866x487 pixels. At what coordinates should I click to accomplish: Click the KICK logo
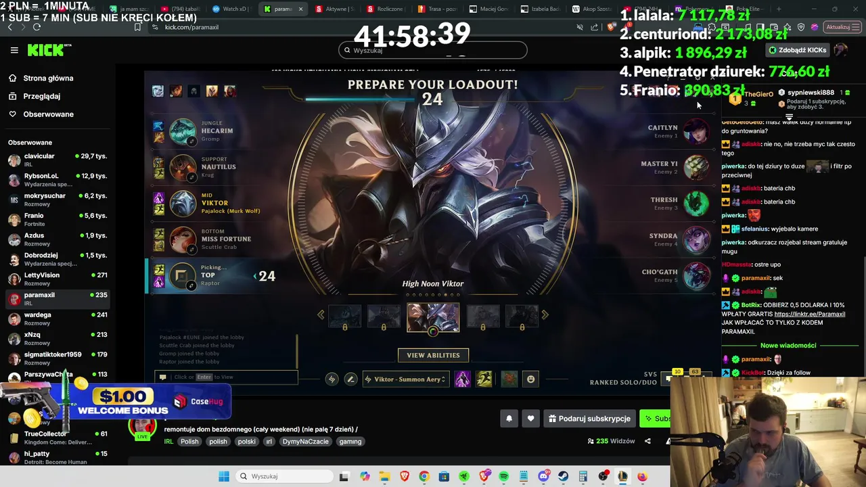point(49,50)
